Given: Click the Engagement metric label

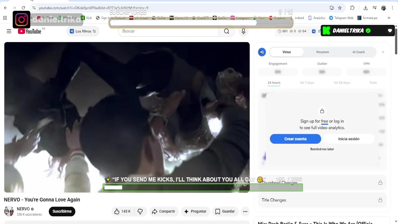Looking at the screenshot, I should coord(278,63).
